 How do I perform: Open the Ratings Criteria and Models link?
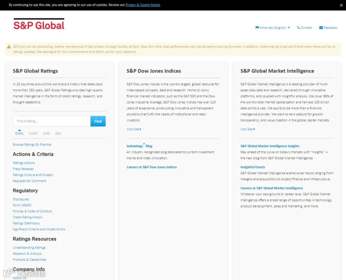coord(33,175)
